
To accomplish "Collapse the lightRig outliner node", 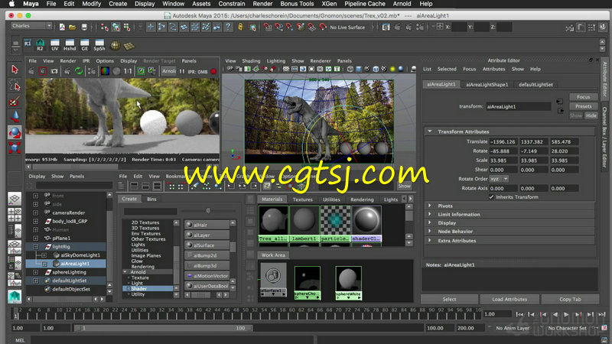I will [x=35, y=246].
